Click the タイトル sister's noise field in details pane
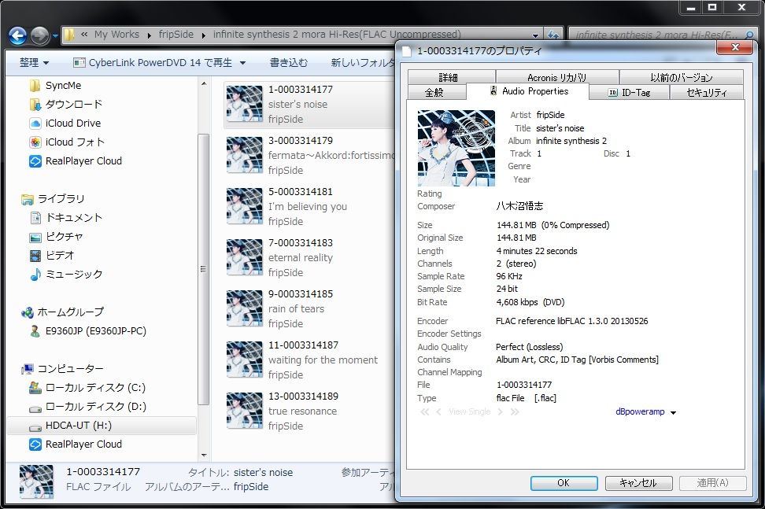The height and width of the screenshot is (509, 765). pyautogui.click(x=263, y=473)
